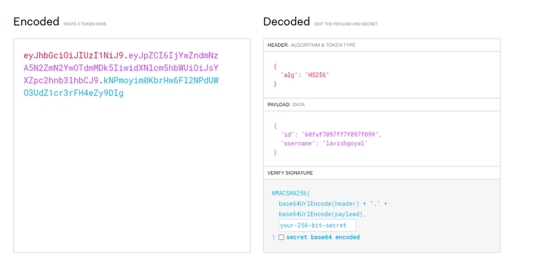Click the base64UrlEncode(payload) line
This screenshot has height=257, width=541.
pos(323,214)
